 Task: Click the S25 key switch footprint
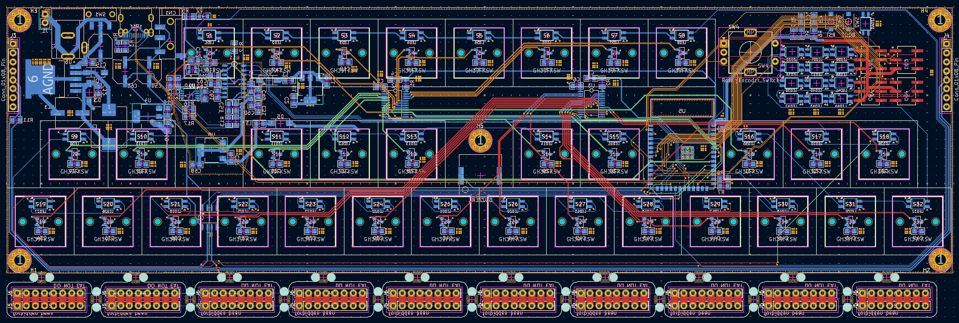(x=446, y=221)
